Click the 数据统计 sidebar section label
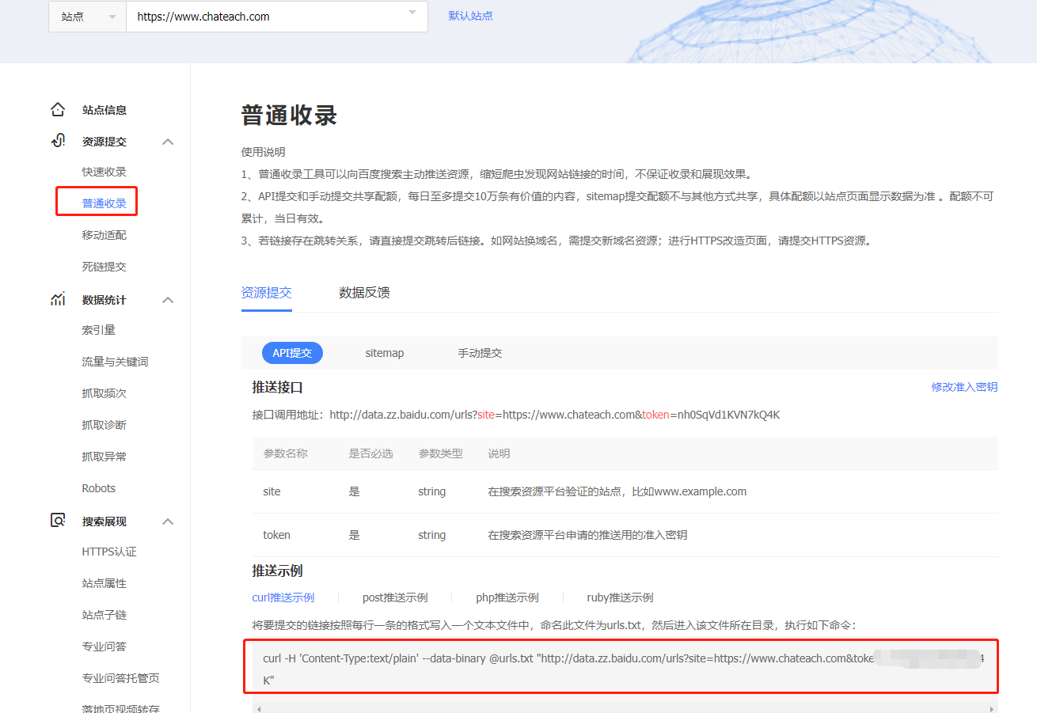 pyautogui.click(x=104, y=300)
